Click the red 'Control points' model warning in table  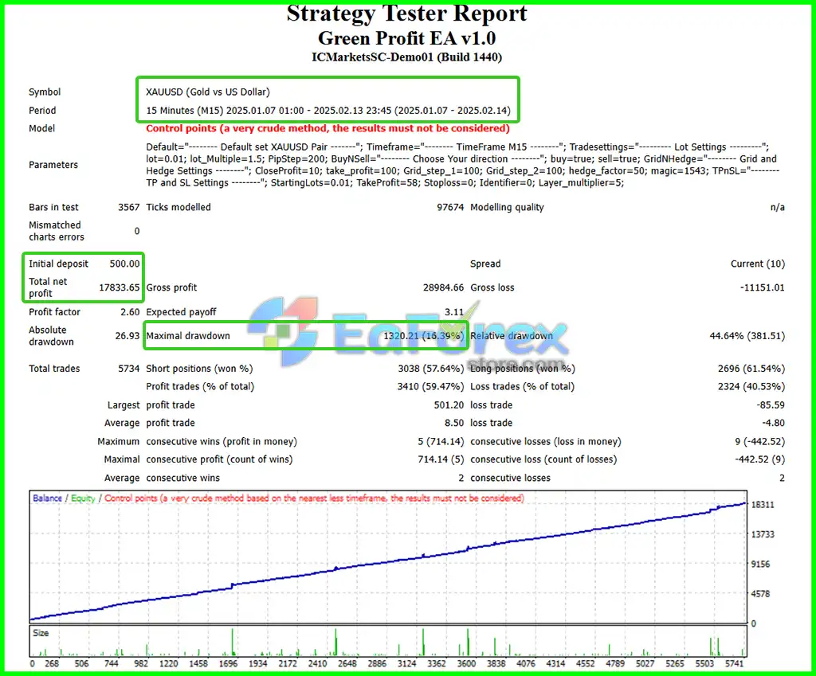[328, 128]
